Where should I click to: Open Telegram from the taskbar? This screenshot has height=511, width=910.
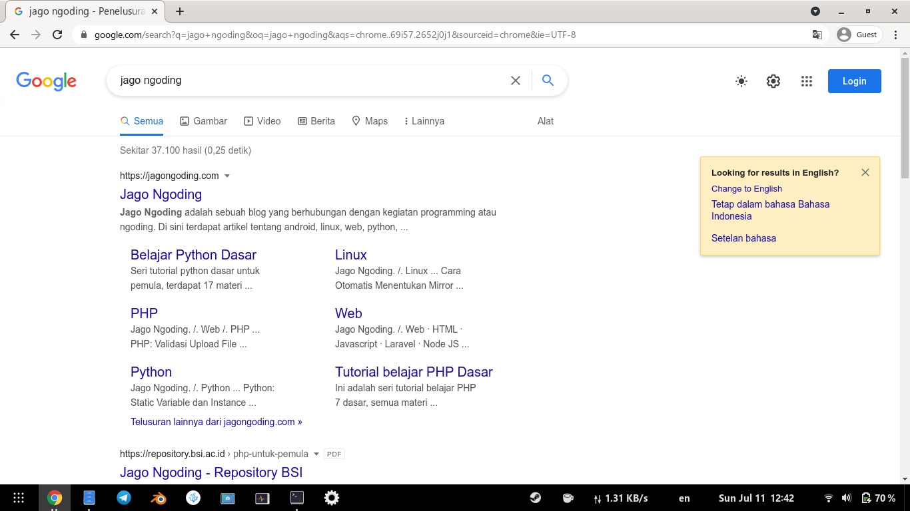pos(124,498)
